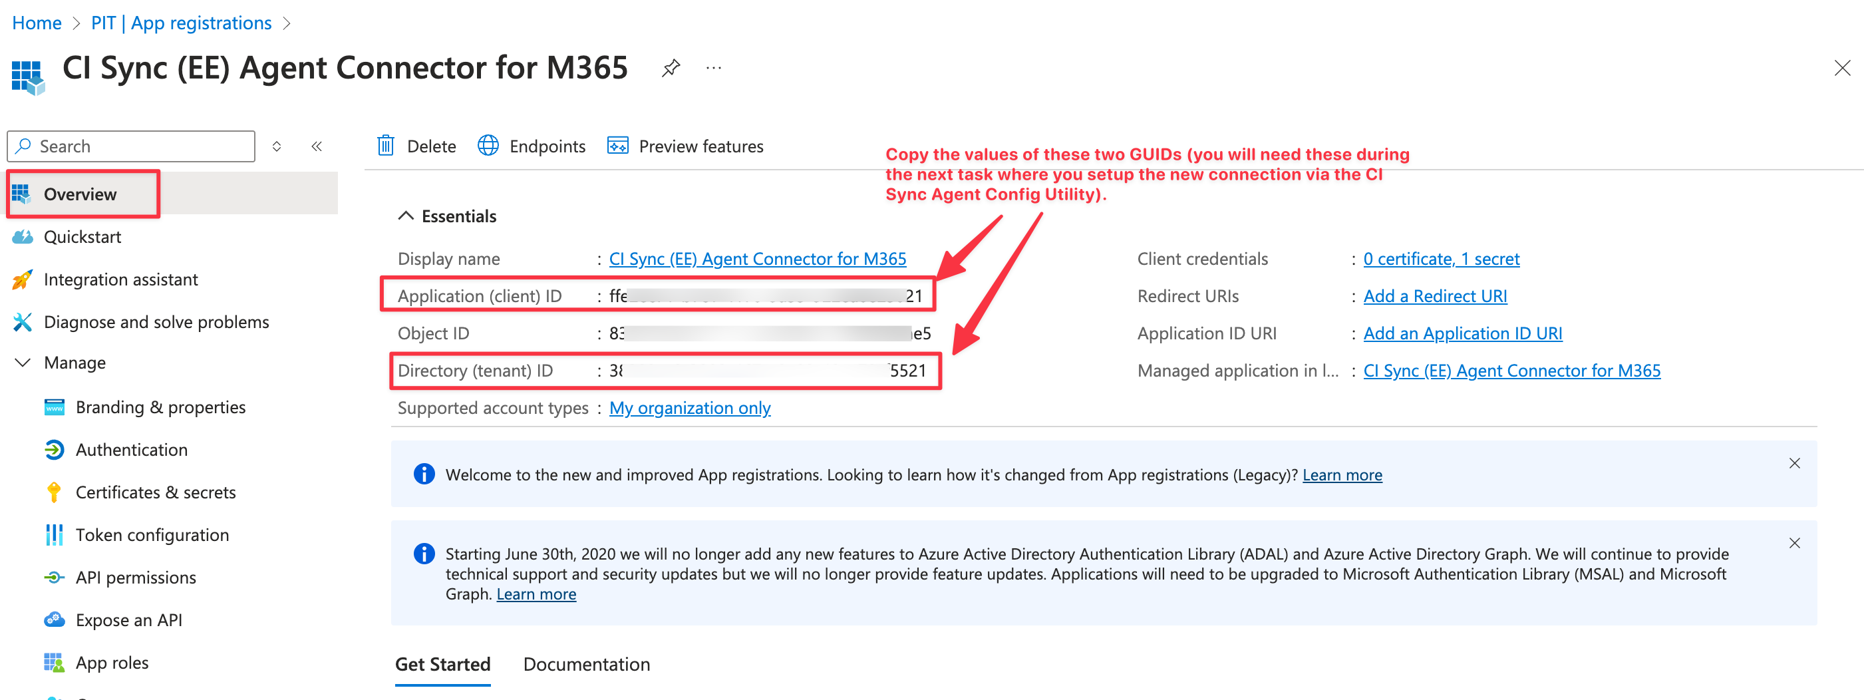
Task: Click Learn more in the ADAL notice
Action: (536, 594)
